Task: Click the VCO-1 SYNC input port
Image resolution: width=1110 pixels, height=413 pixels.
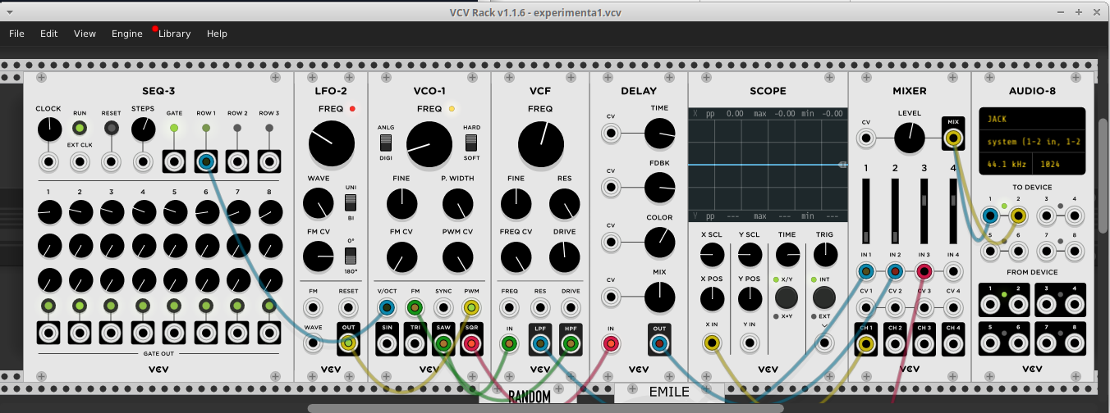Action: tap(443, 308)
